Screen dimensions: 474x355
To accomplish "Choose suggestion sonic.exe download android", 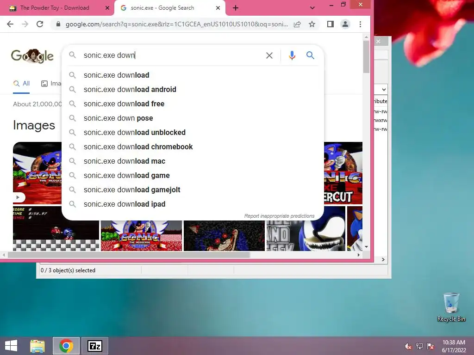I will [193, 89].
